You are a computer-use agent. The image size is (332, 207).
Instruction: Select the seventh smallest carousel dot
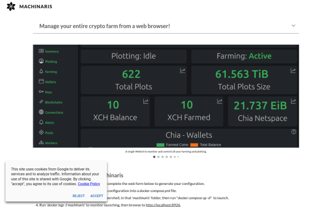coord(178,157)
